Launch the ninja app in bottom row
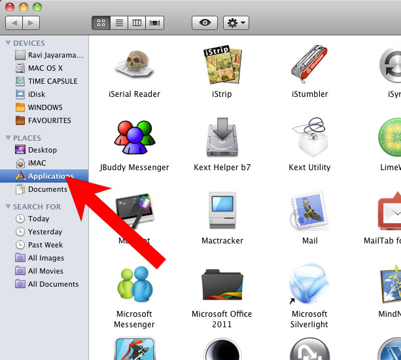Image resolution: width=401 pixels, height=360 pixels. [135, 349]
